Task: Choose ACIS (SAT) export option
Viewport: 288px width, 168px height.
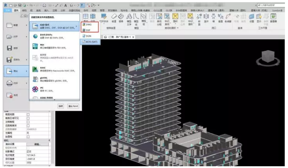Action: (x=90, y=42)
